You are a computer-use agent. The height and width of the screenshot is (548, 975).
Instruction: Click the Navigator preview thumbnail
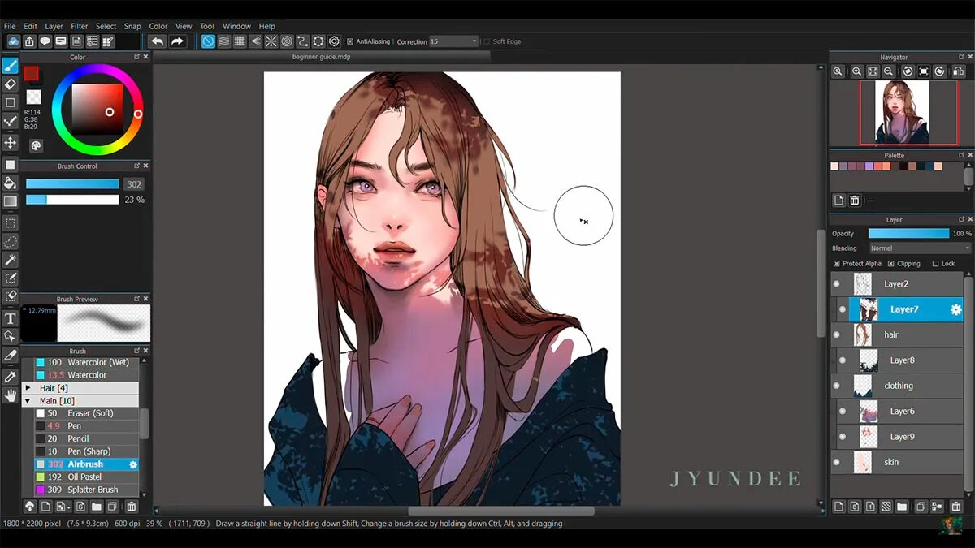click(902, 112)
